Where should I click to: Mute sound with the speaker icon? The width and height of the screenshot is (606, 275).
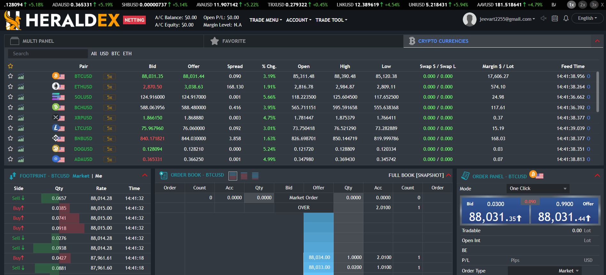(543, 19)
